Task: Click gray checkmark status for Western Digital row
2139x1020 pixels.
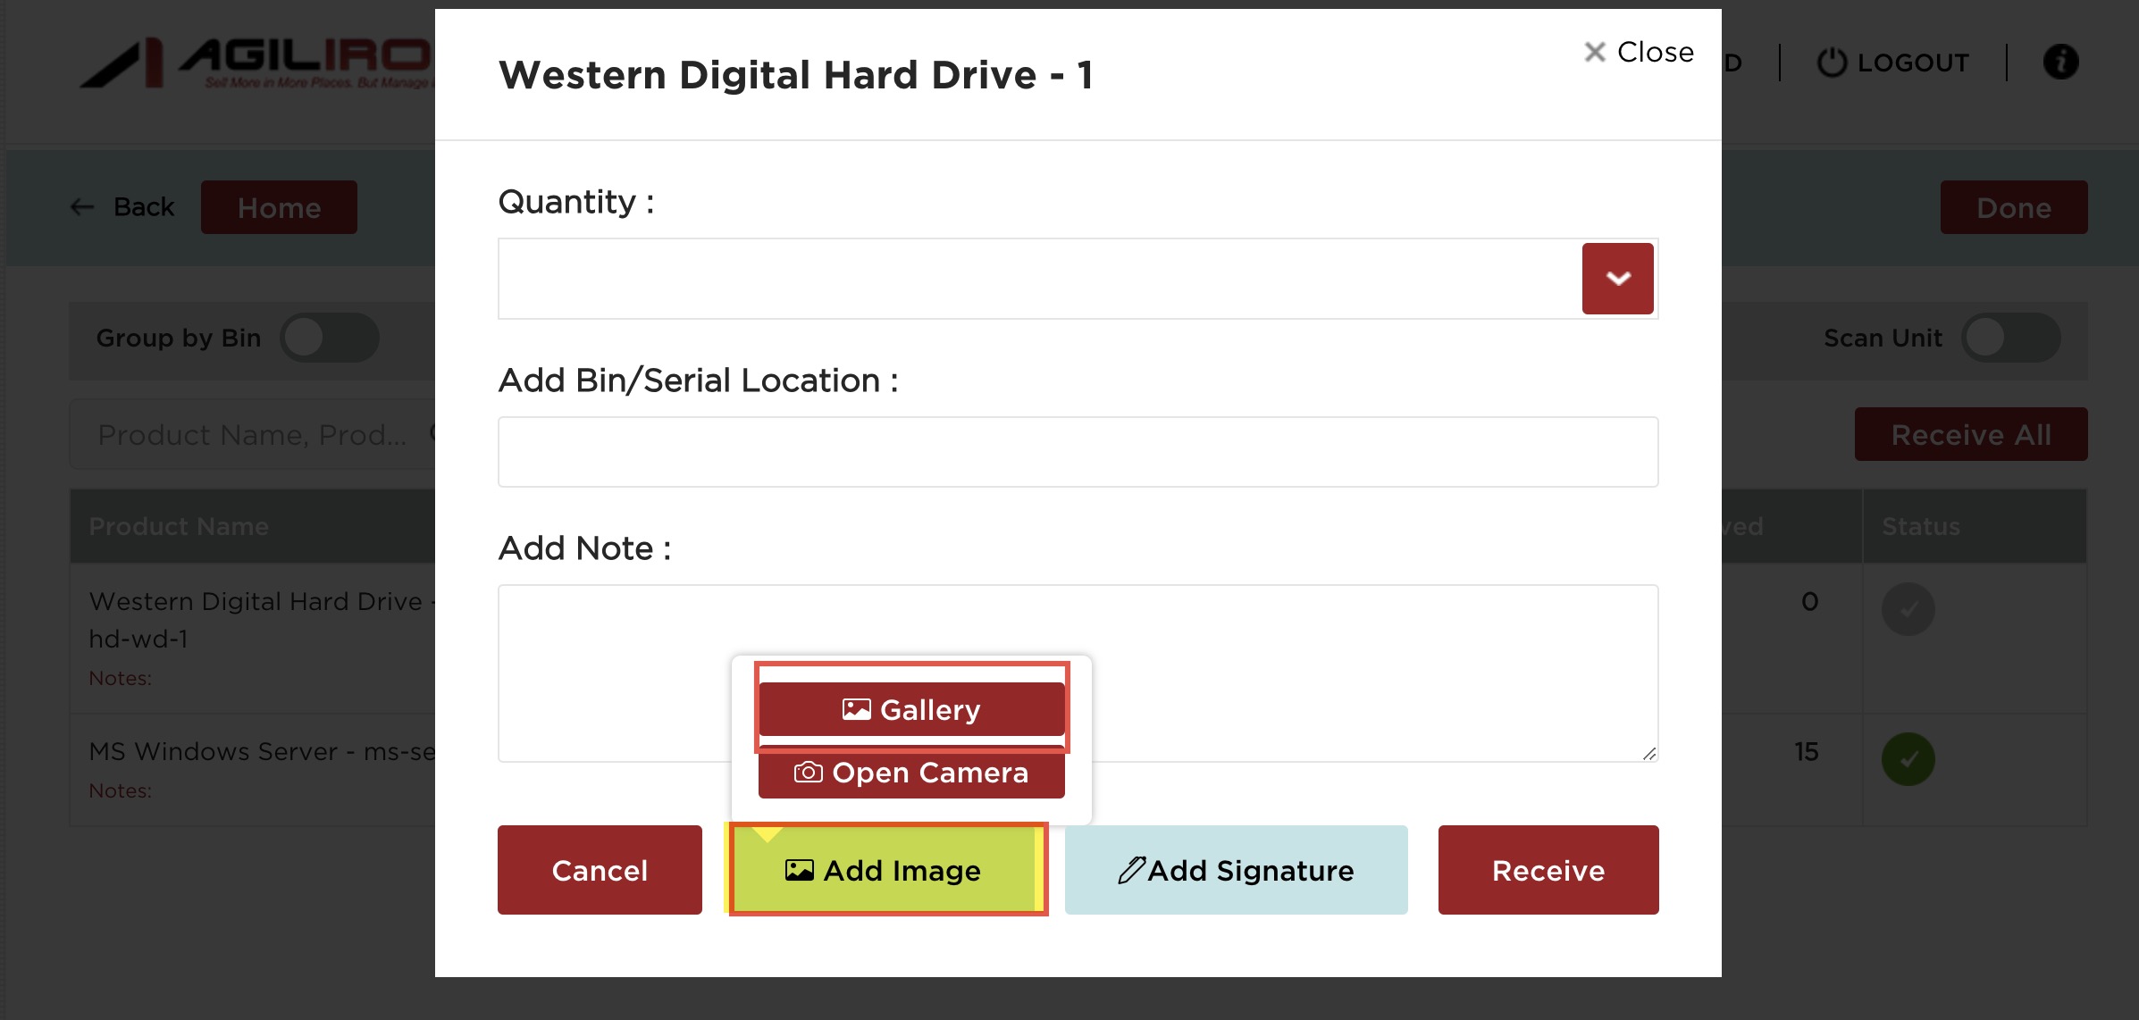Action: [1908, 609]
